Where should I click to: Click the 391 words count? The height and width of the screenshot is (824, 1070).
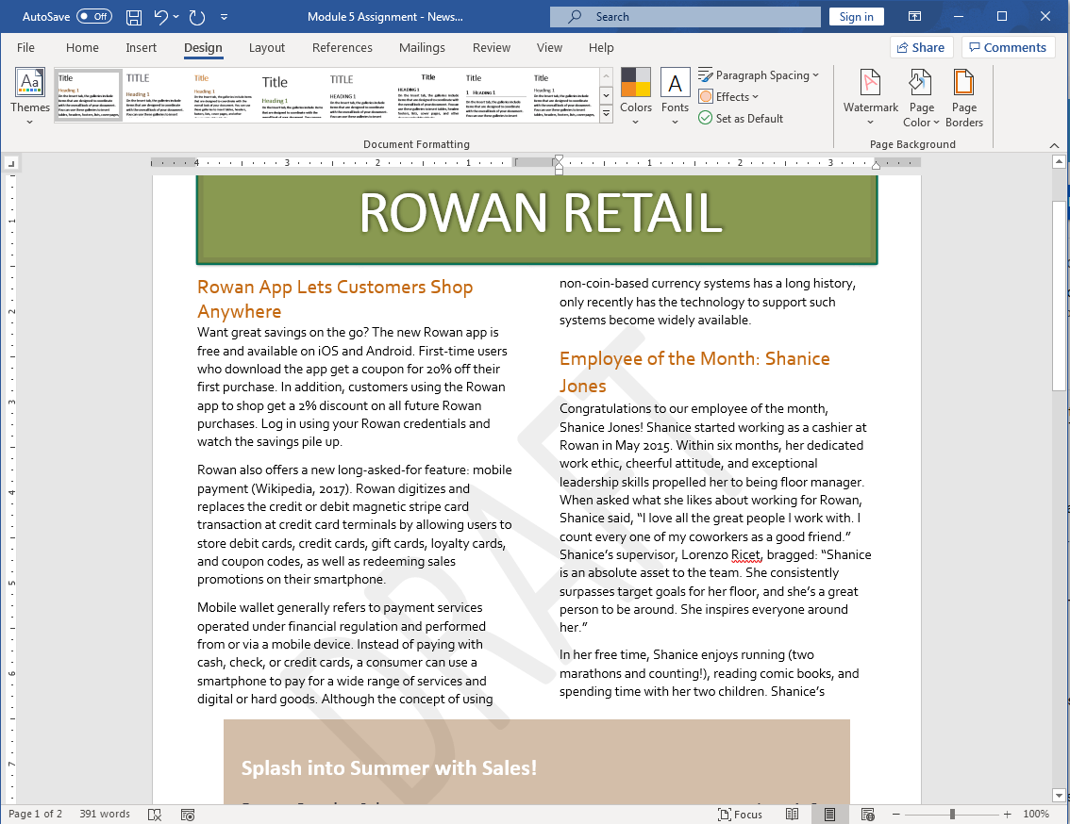[x=105, y=815]
